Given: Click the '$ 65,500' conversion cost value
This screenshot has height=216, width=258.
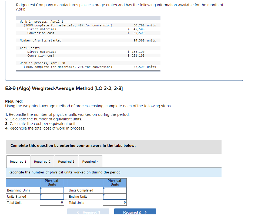Looking at the screenshot, I should tap(136, 33).
